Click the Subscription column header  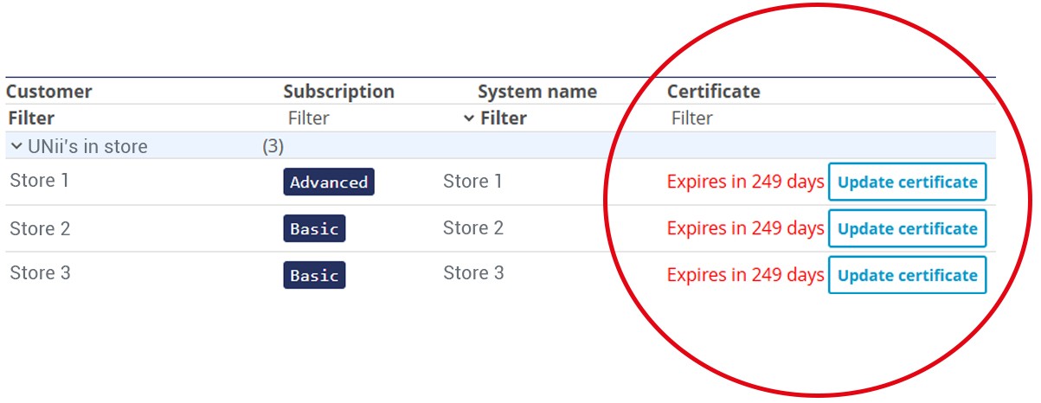click(x=338, y=92)
